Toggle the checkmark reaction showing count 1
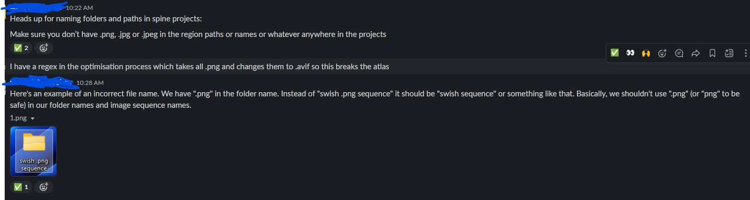Image resolution: width=750 pixels, height=200 pixels. tap(21, 187)
